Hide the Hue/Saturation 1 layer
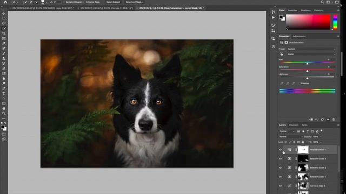Screen dimensions: 346x194 click(x=280, y=150)
